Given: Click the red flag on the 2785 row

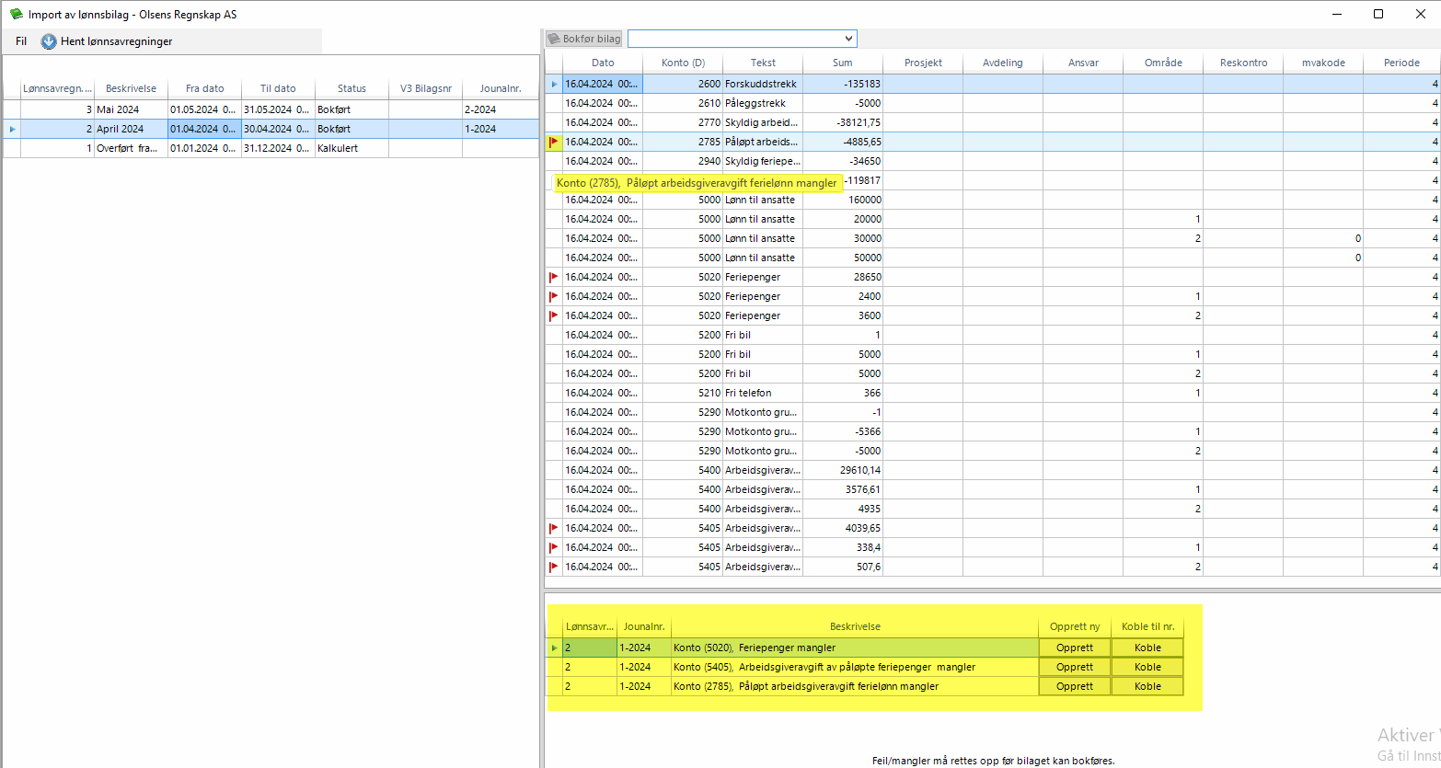Looking at the screenshot, I should (554, 142).
